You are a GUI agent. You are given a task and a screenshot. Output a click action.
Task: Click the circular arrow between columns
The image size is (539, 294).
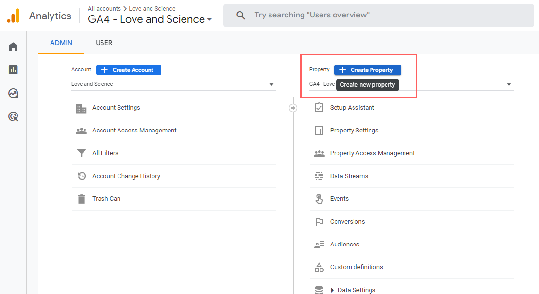click(293, 108)
